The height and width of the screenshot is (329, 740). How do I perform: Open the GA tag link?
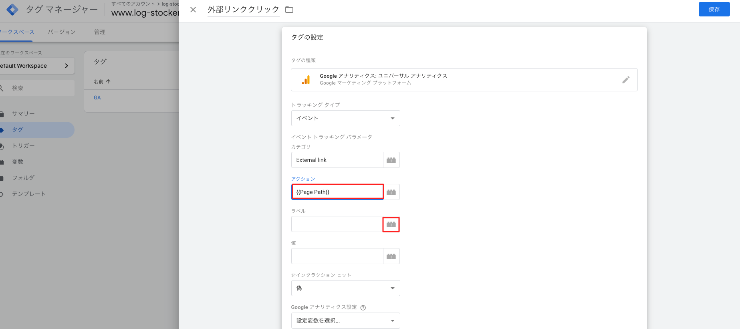[x=97, y=98]
